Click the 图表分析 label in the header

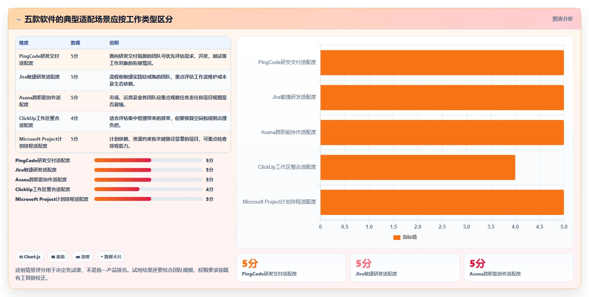[562, 19]
